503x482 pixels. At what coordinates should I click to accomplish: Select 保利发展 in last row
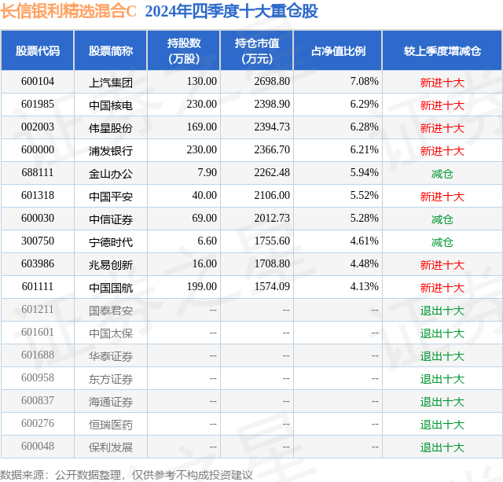(111, 447)
